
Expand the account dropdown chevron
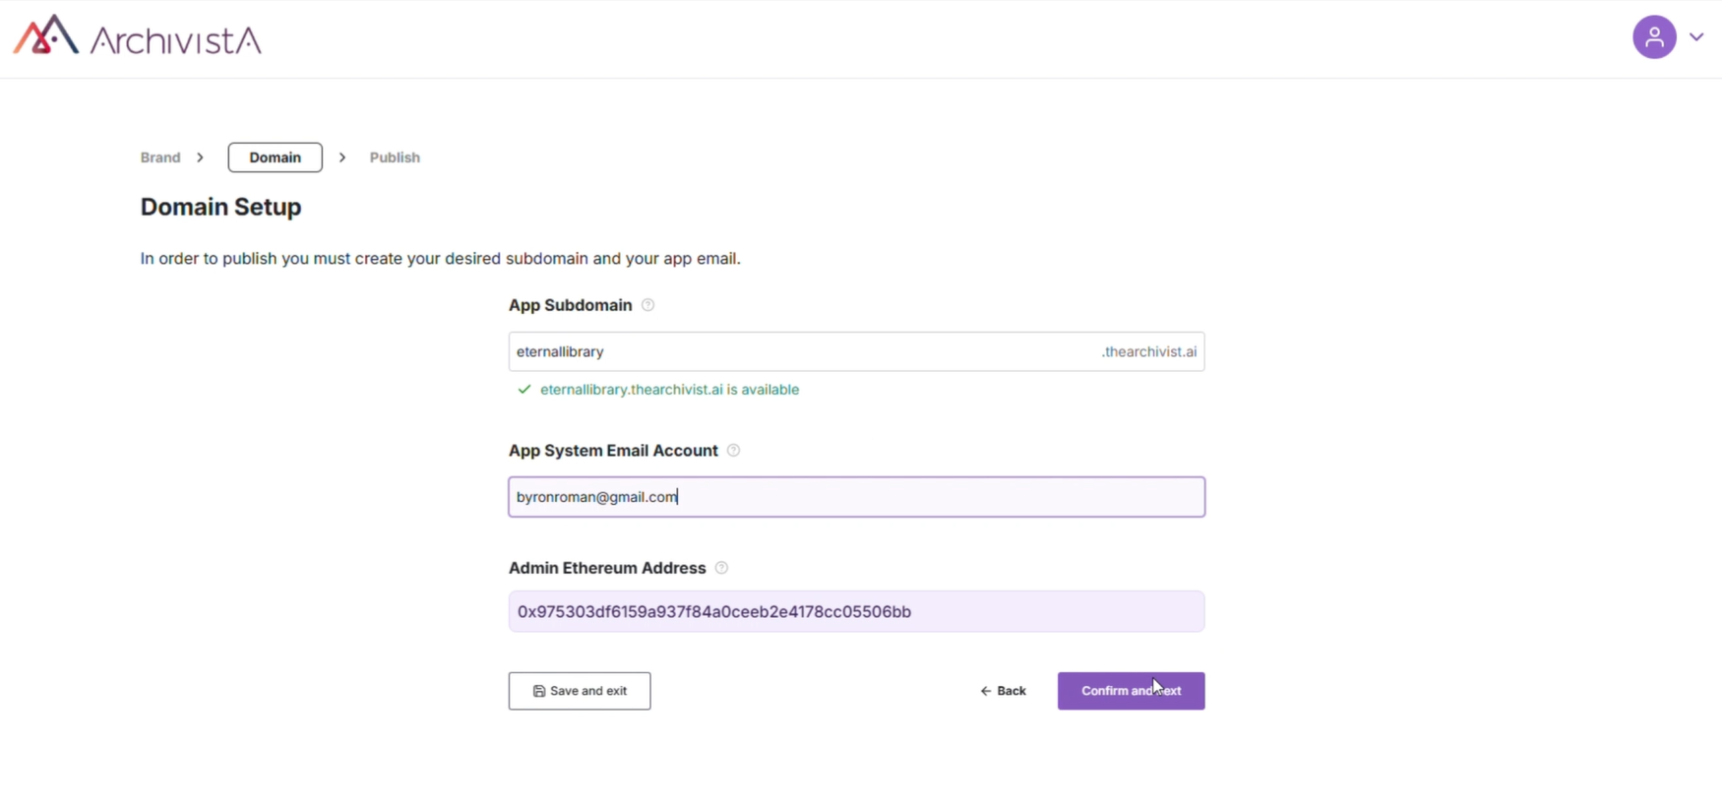point(1696,37)
